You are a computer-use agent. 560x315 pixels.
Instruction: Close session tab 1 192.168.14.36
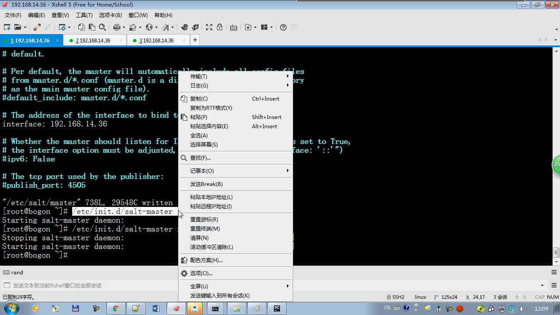(x=57, y=40)
